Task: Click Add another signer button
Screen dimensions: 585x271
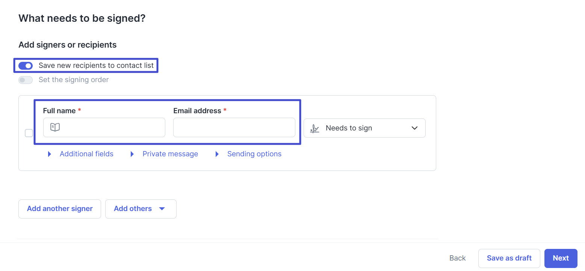Action: pos(60,209)
